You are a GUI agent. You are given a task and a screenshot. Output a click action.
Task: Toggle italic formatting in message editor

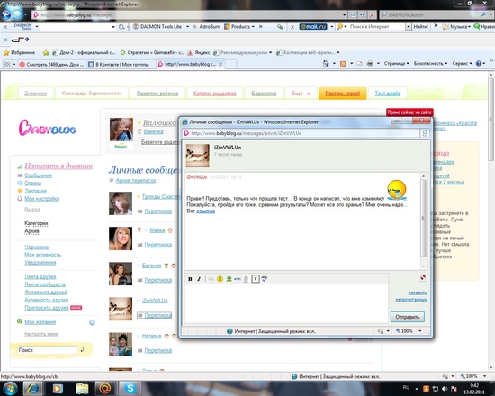click(x=199, y=279)
